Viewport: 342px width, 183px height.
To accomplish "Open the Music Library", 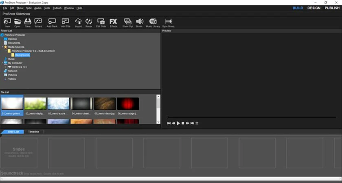I will point(153,23).
